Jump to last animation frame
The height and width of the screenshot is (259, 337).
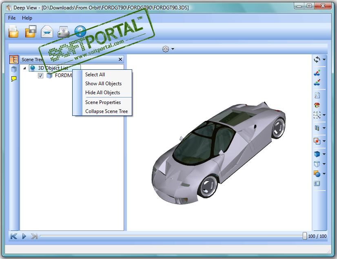coord(34,236)
